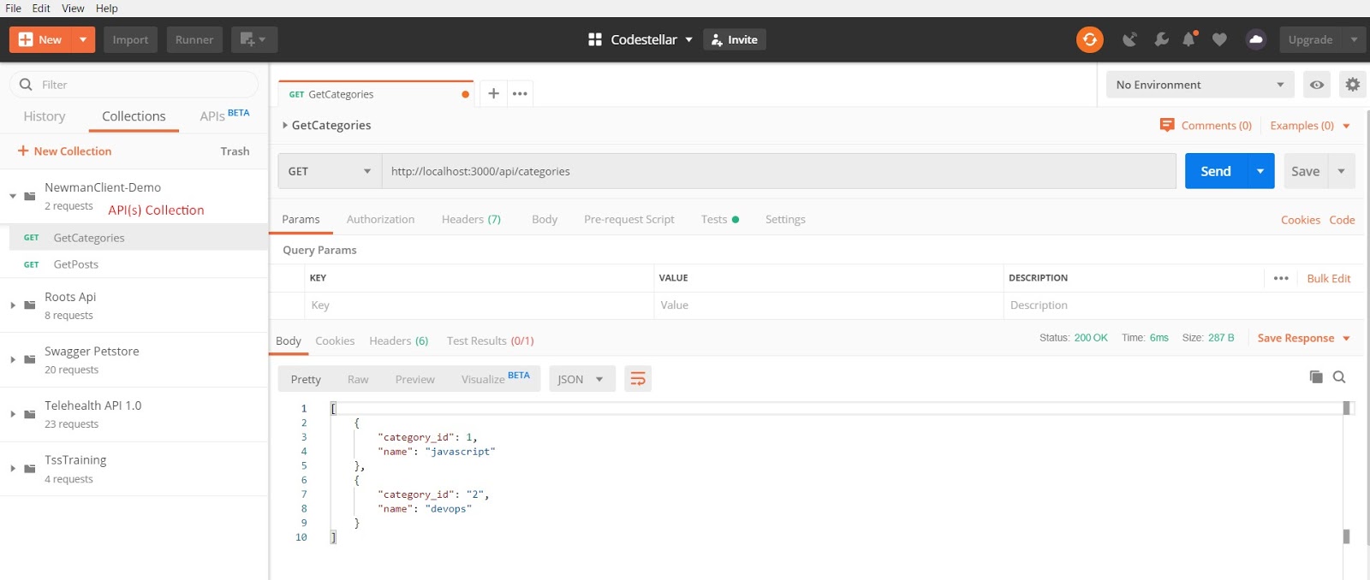Open the No Environment dropdown

tap(1199, 85)
